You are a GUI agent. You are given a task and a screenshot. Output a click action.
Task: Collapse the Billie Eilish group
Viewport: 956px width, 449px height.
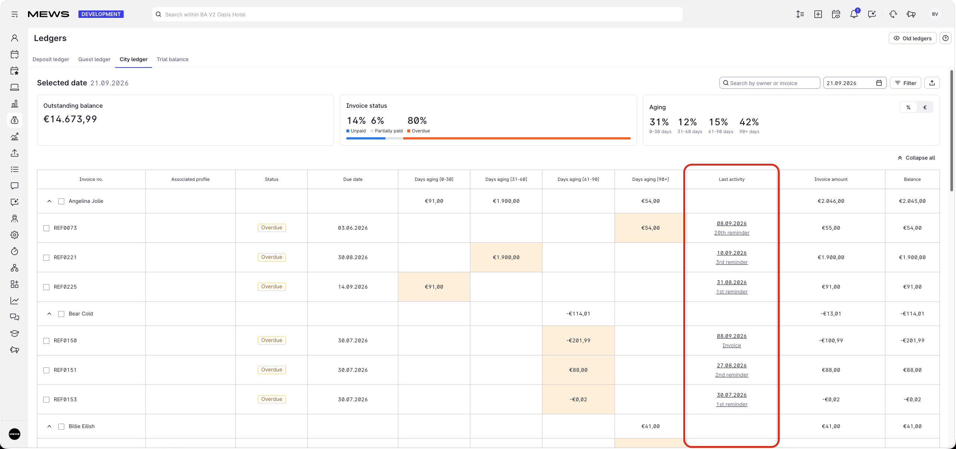tap(49, 426)
